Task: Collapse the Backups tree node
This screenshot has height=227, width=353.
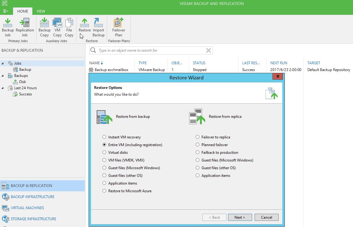Action: tap(3, 76)
